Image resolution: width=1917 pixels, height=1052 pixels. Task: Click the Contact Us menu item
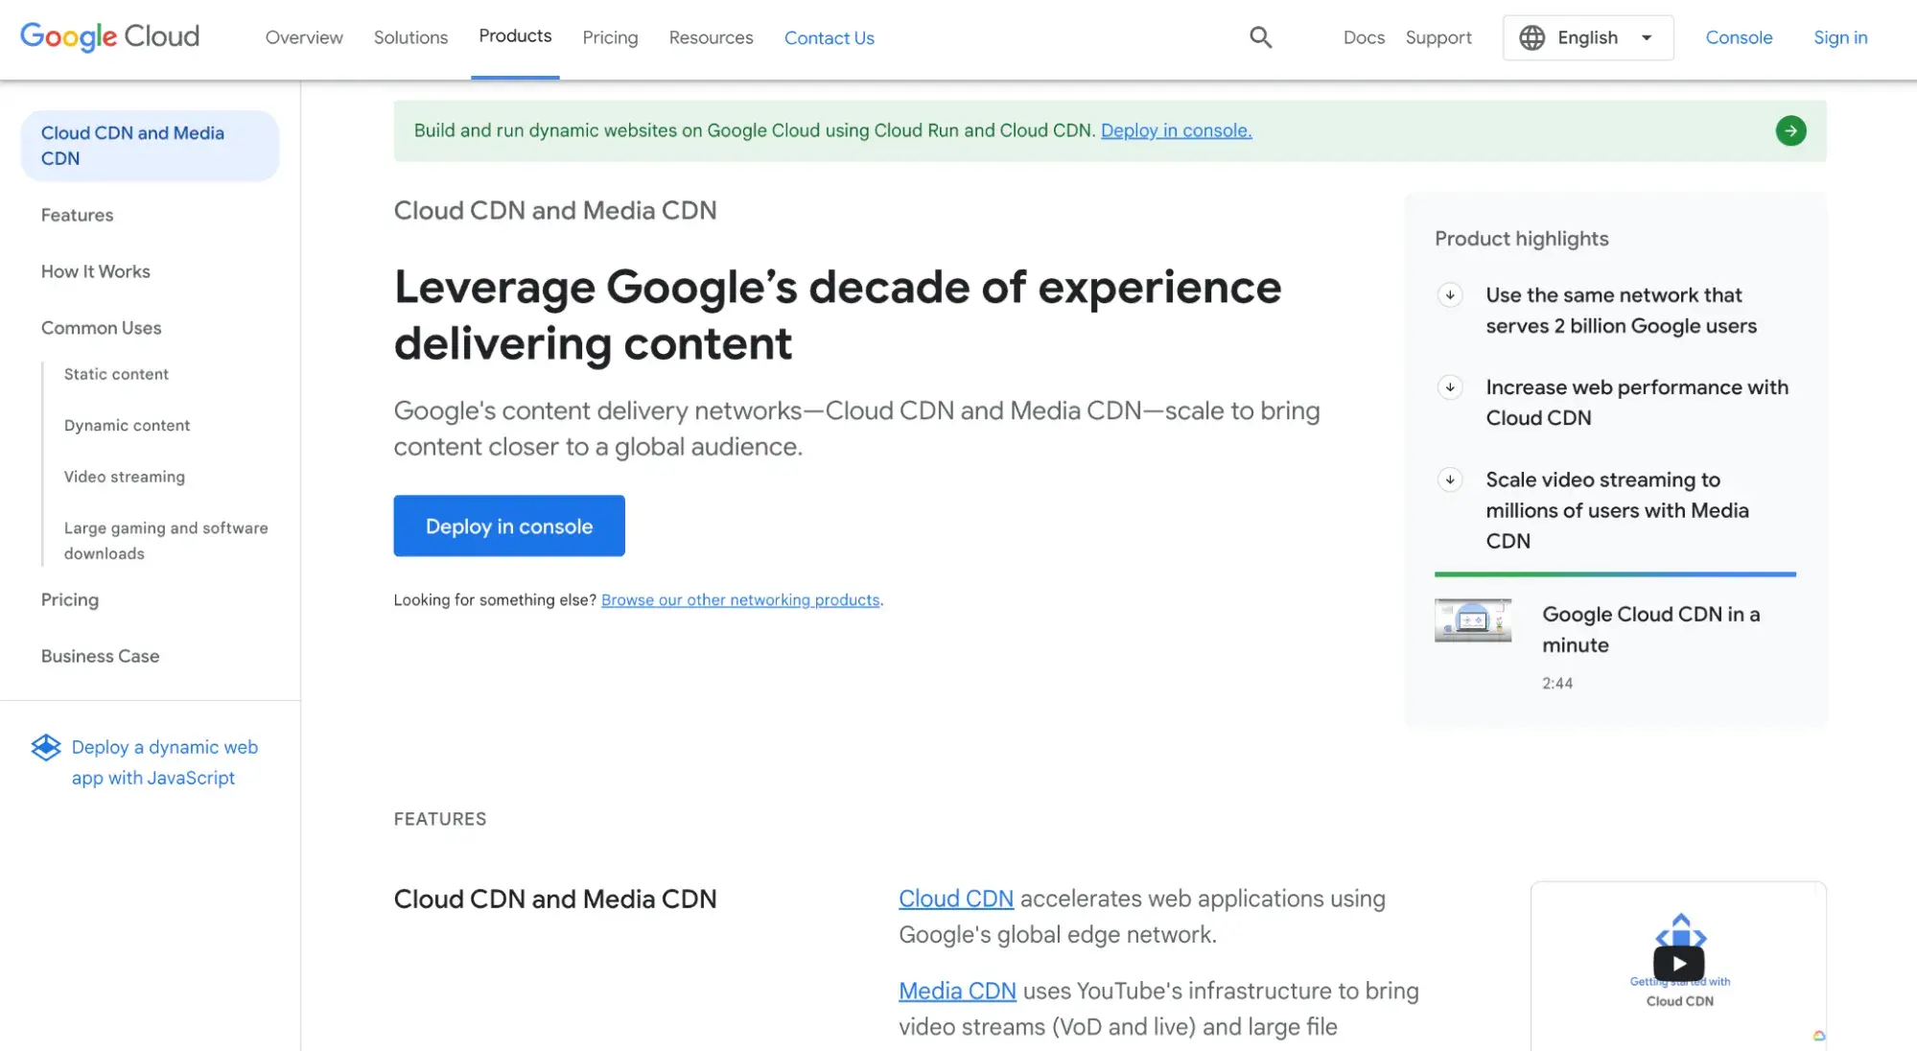(x=829, y=36)
